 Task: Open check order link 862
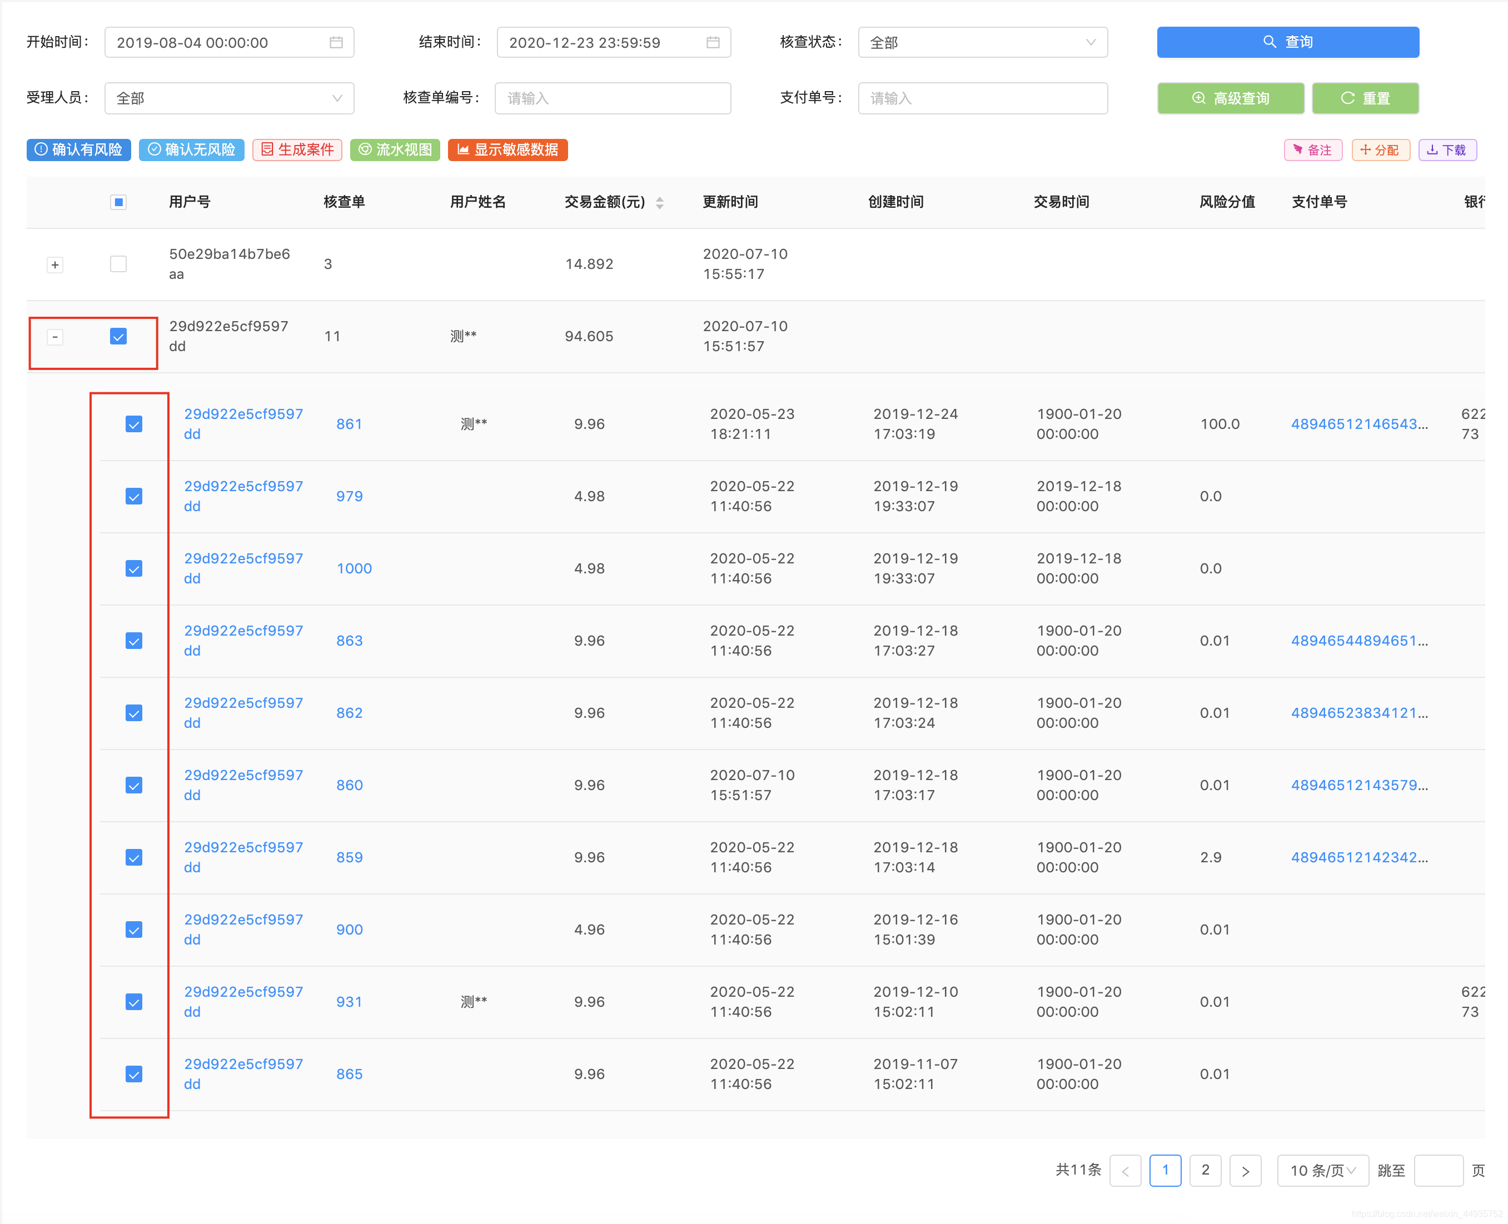[349, 713]
